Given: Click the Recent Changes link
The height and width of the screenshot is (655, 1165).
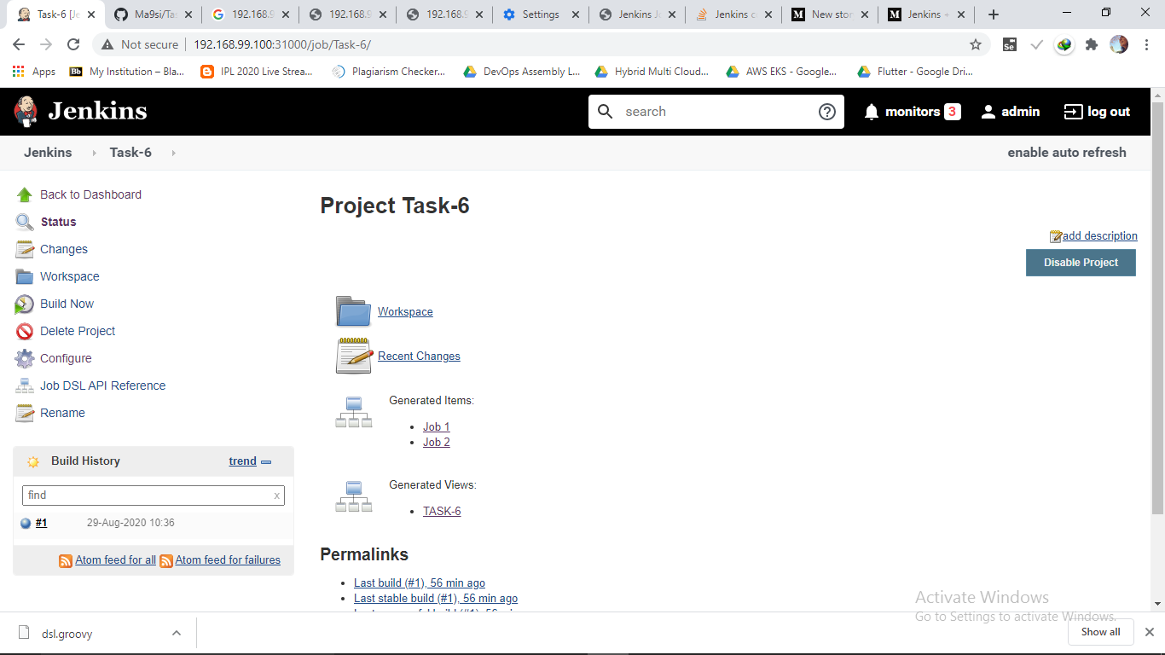Looking at the screenshot, I should coord(419,356).
